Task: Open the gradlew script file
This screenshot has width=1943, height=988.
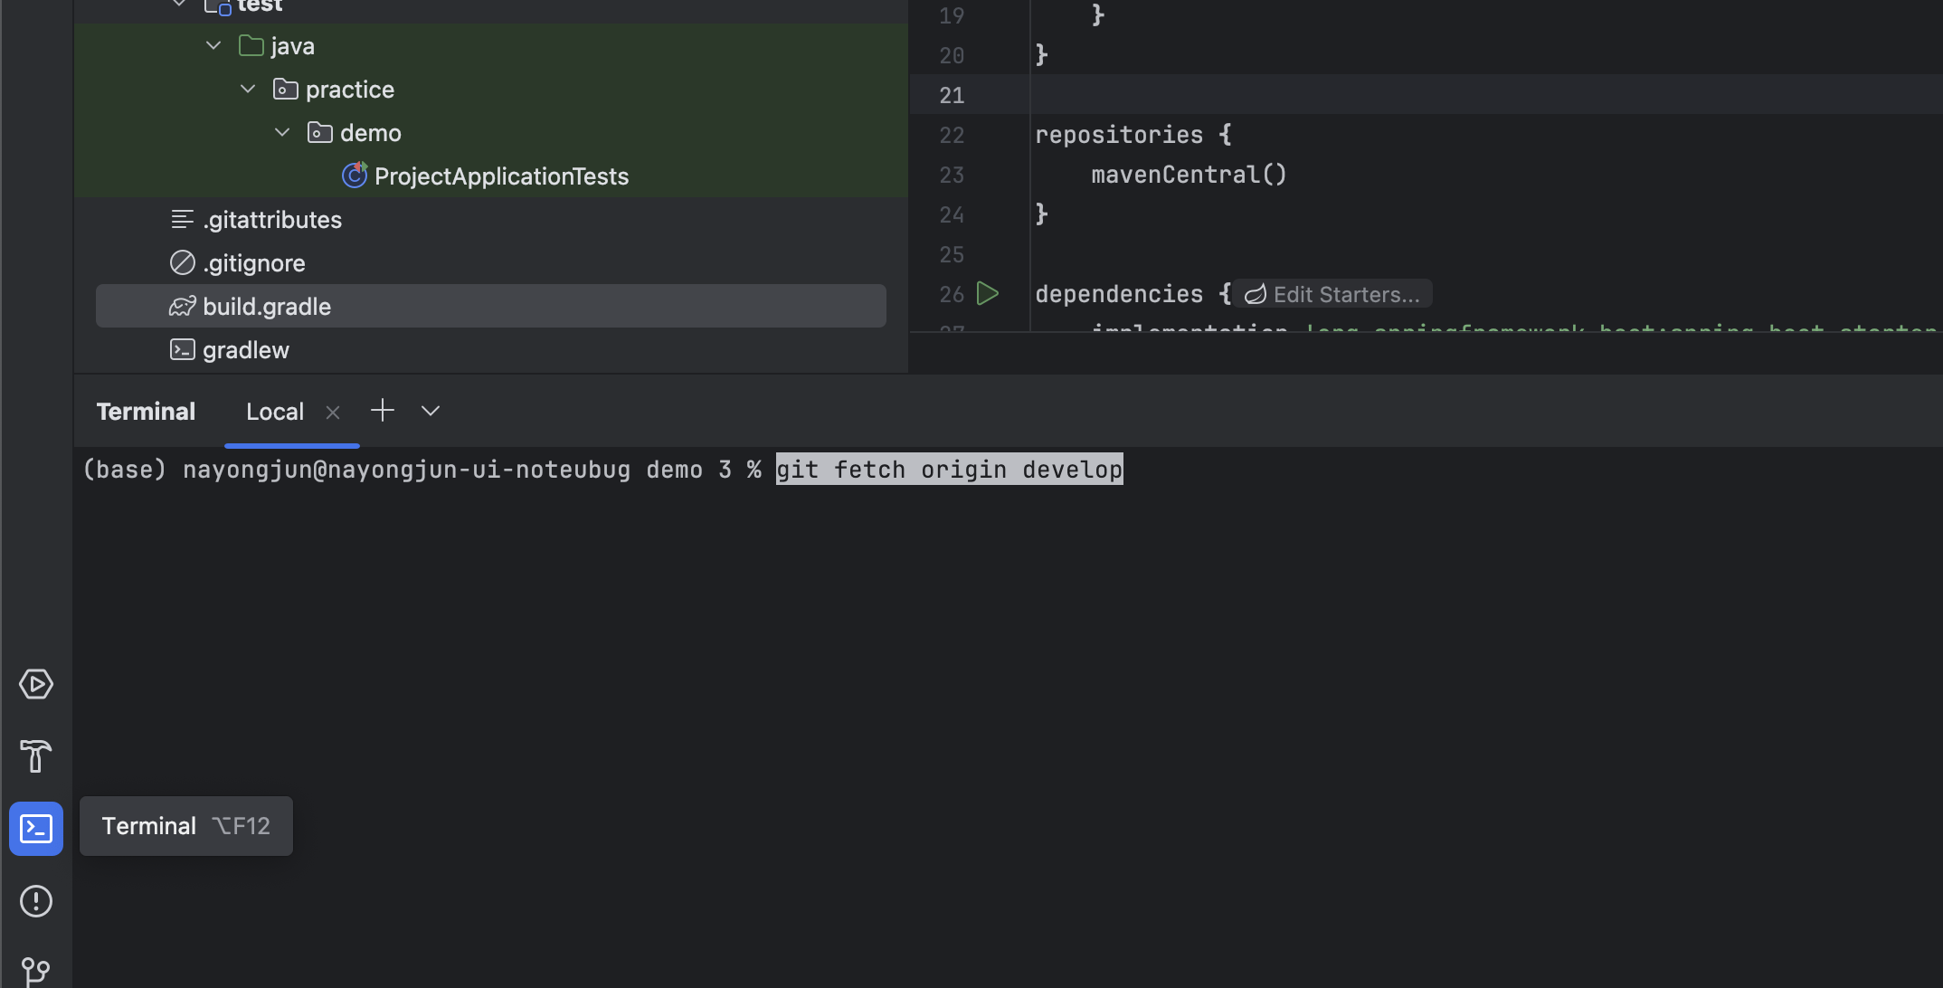Action: (245, 350)
